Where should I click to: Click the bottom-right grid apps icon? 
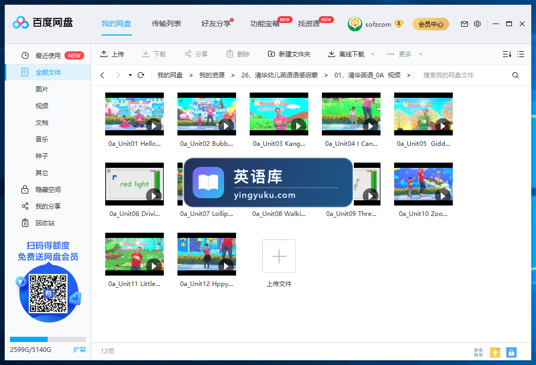(x=478, y=352)
